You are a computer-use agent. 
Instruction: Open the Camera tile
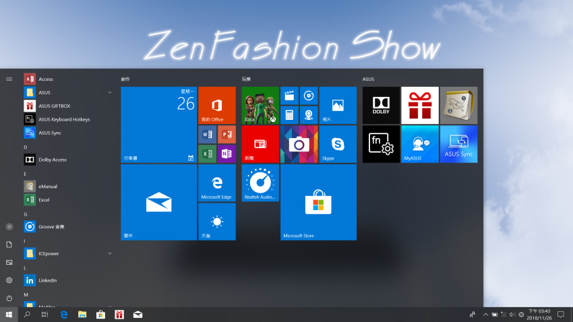(x=299, y=144)
